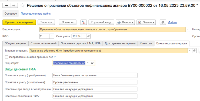The width and height of the screenshot is (200, 101).
Task: Click КФО value field
Action: tap(44, 36)
